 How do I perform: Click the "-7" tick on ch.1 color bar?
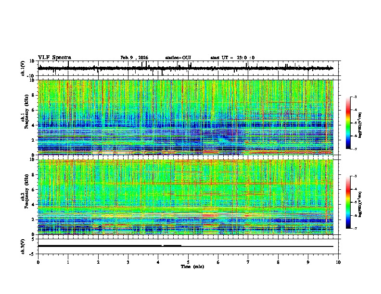(355, 149)
